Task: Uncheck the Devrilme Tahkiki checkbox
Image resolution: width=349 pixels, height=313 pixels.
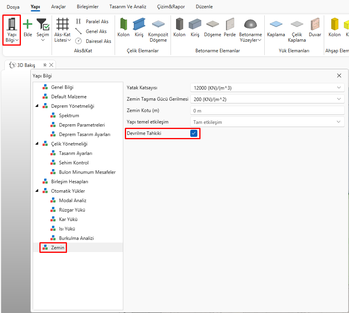Action: pyautogui.click(x=194, y=133)
